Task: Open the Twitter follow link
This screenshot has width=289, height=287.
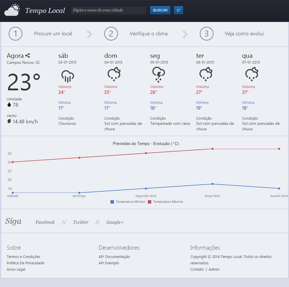Action: tap(81, 222)
